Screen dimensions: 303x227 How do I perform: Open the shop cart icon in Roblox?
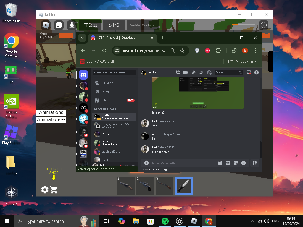[x=54, y=189]
